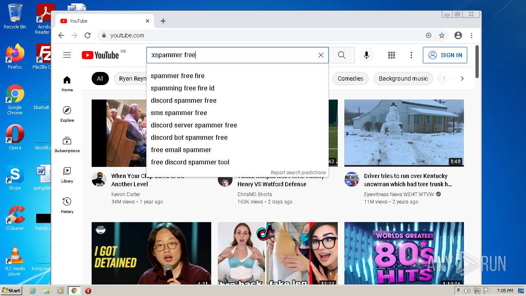Go to the YouTube logo home link
Viewport: 526px width, 296px height.
100,55
